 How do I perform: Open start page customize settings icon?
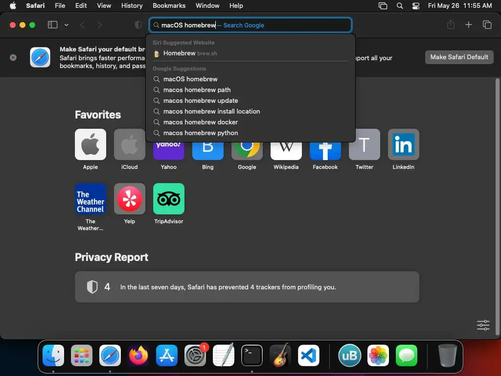click(x=483, y=325)
